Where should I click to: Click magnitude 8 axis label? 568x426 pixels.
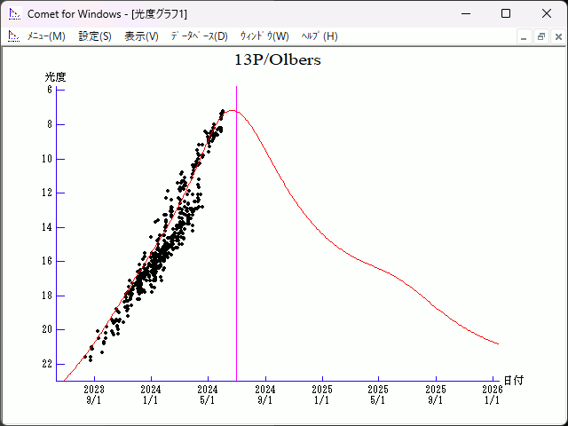pyautogui.click(x=50, y=124)
